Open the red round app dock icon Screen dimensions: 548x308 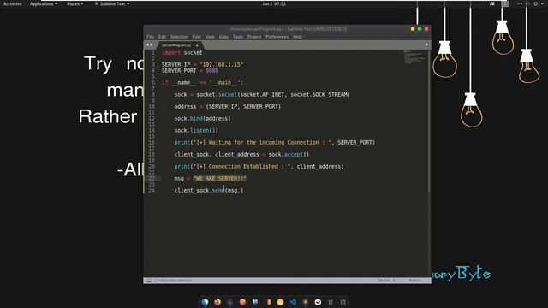tap(242, 302)
